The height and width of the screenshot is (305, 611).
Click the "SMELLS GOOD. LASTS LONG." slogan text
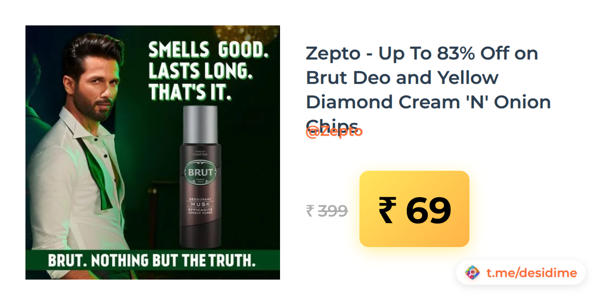(x=209, y=60)
